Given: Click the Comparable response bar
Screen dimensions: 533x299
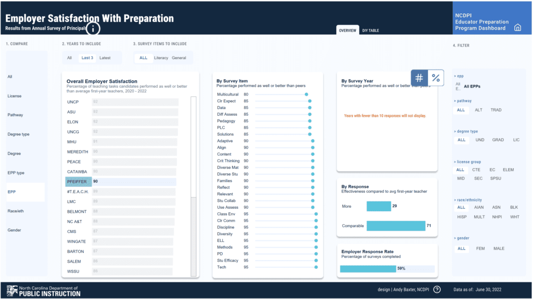Looking at the screenshot, I should click(396, 226).
